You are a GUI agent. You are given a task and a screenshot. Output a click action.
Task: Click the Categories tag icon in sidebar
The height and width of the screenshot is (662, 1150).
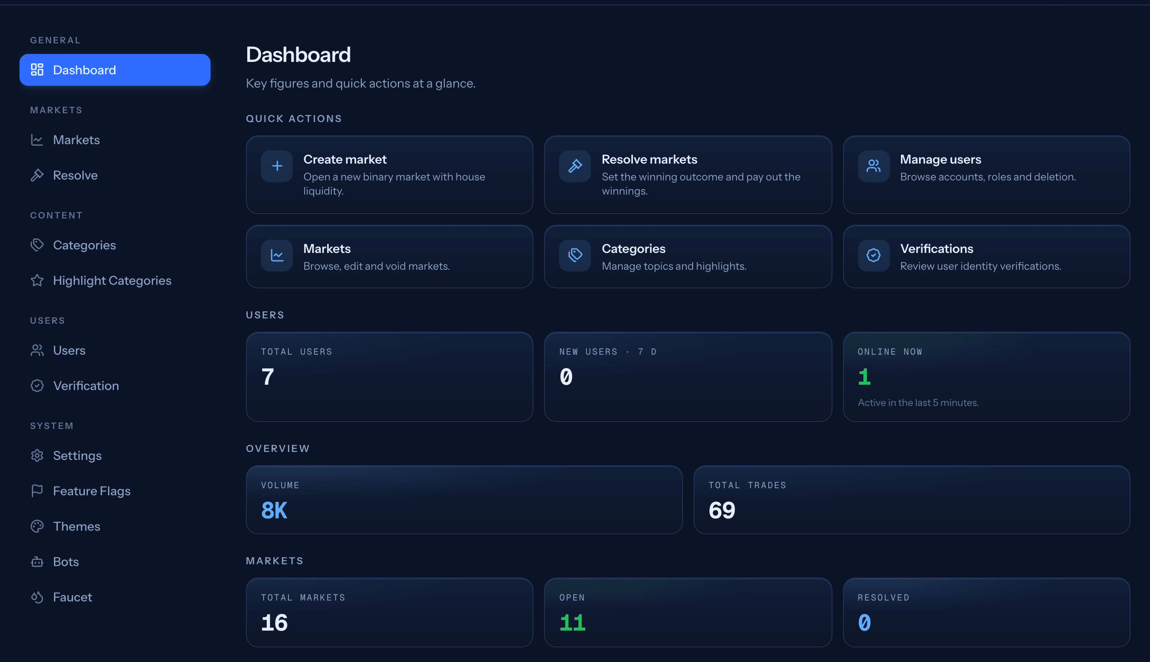(x=37, y=245)
